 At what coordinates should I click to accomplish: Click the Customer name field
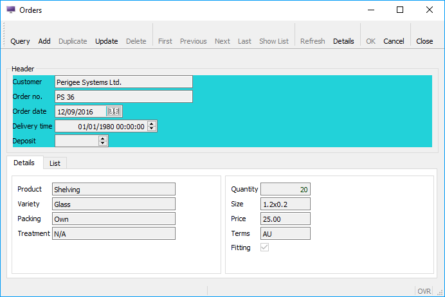123,82
